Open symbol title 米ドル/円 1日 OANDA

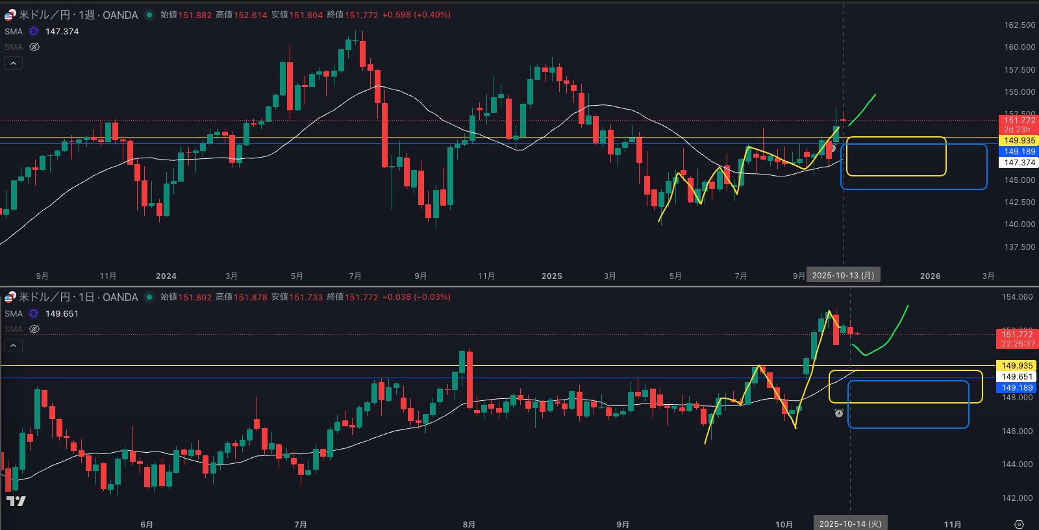coord(78,297)
